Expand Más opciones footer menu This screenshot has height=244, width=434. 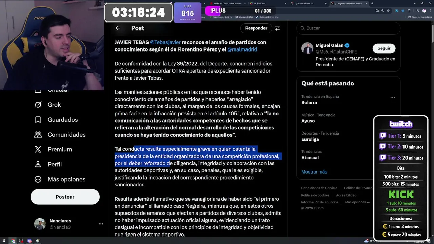pos(357,202)
